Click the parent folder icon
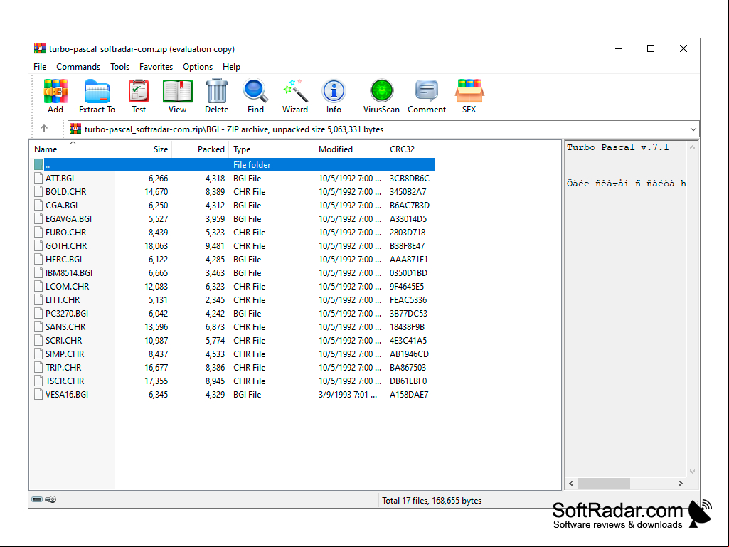 [x=38, y=164]
